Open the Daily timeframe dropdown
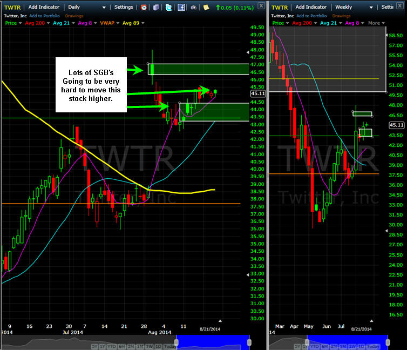 pos(104,8)
